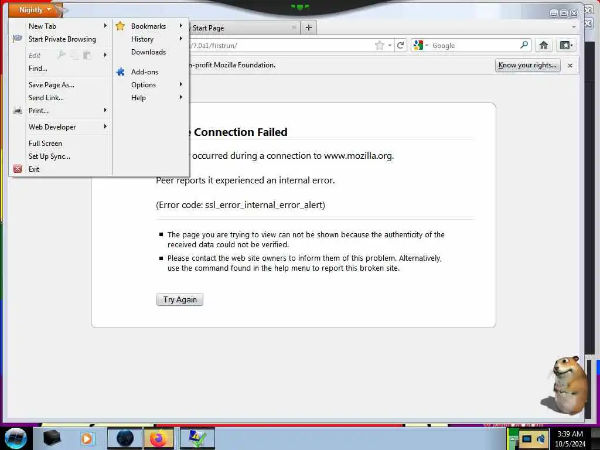Open the Google search engine selector
This screenshot has width=600, height=450.
(421, 46)
